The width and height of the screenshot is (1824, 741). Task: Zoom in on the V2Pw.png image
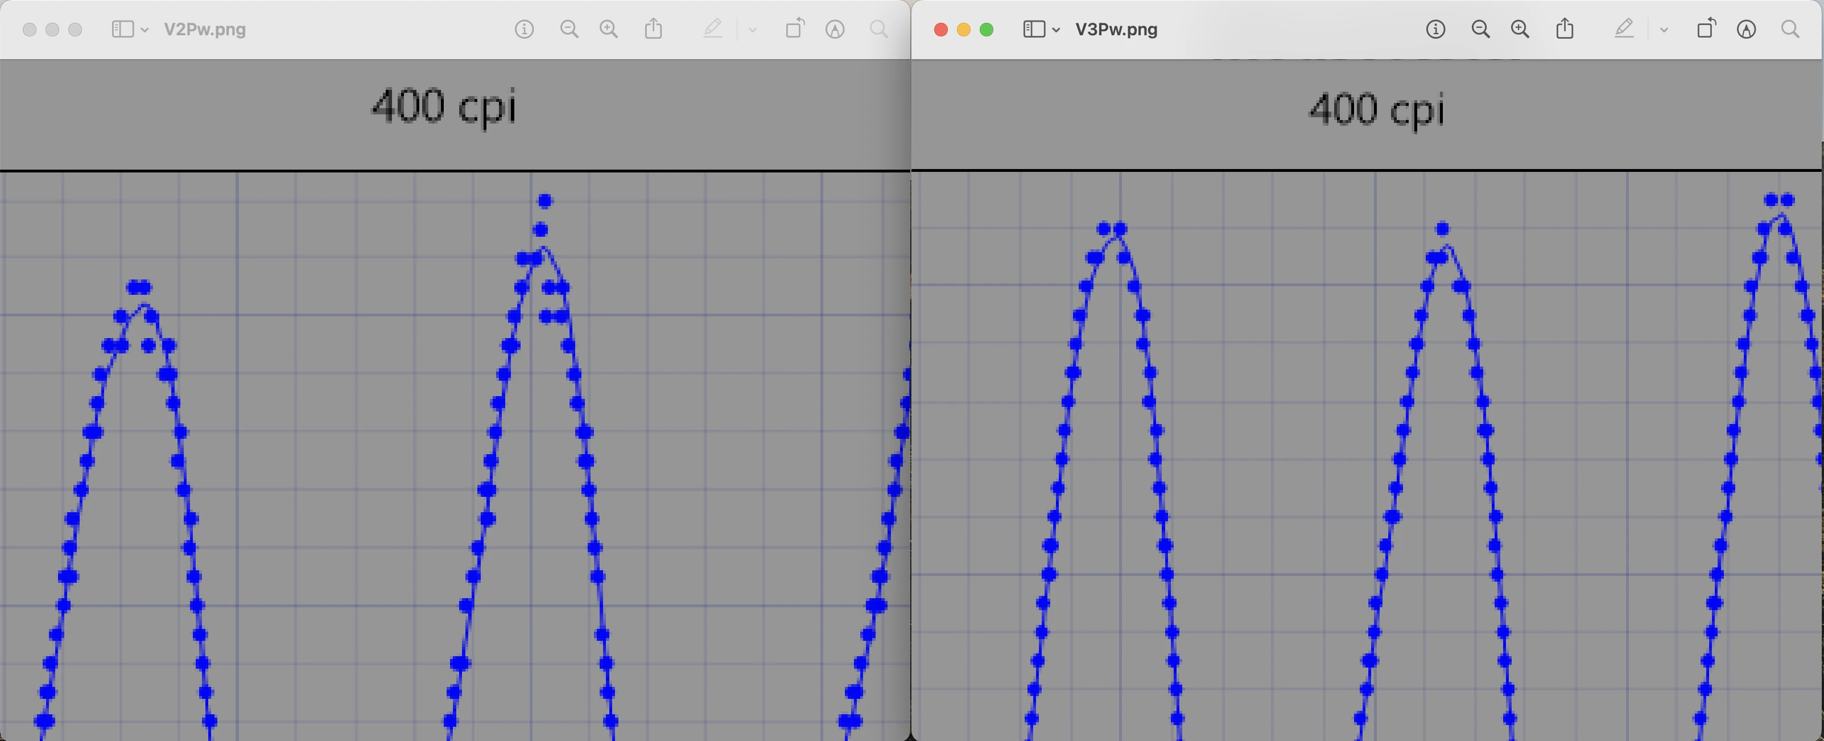tap(608, 29)
